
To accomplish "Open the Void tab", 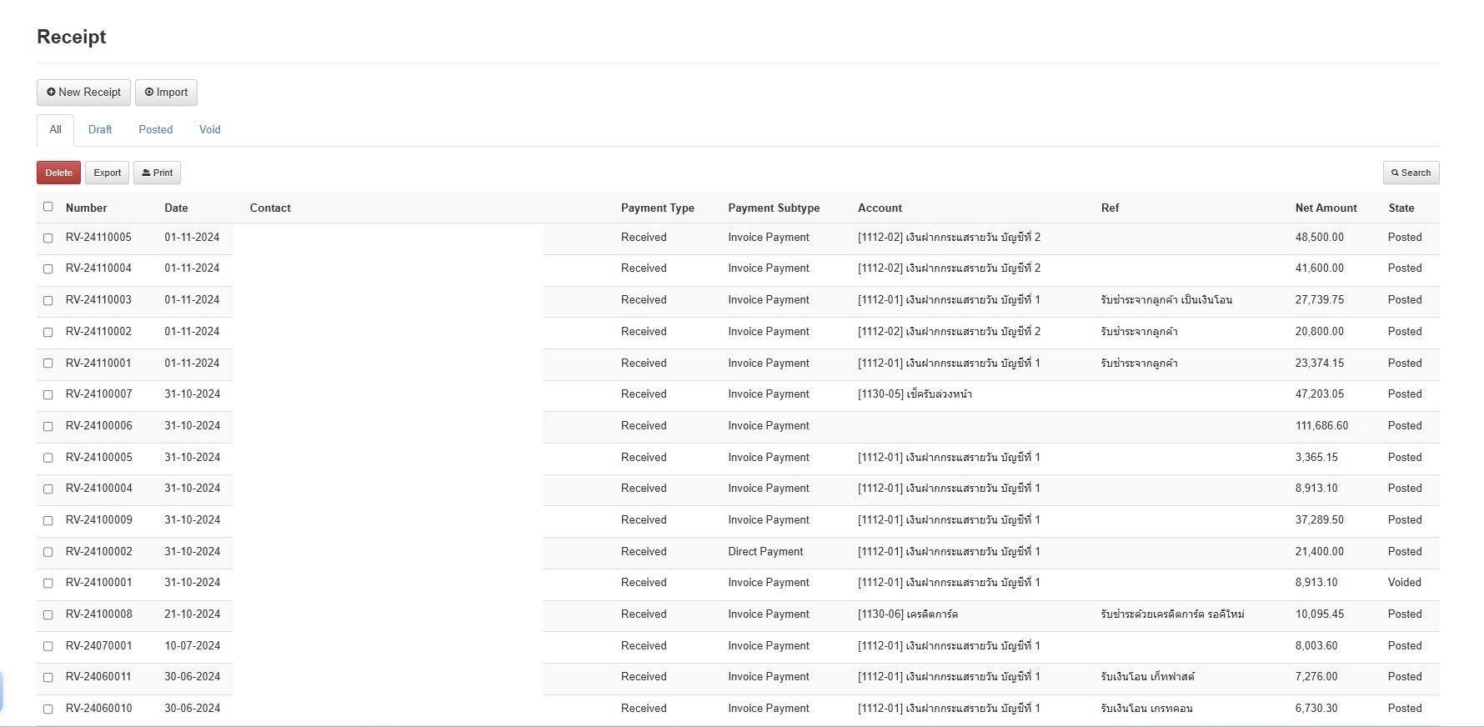I will [209, 129].
